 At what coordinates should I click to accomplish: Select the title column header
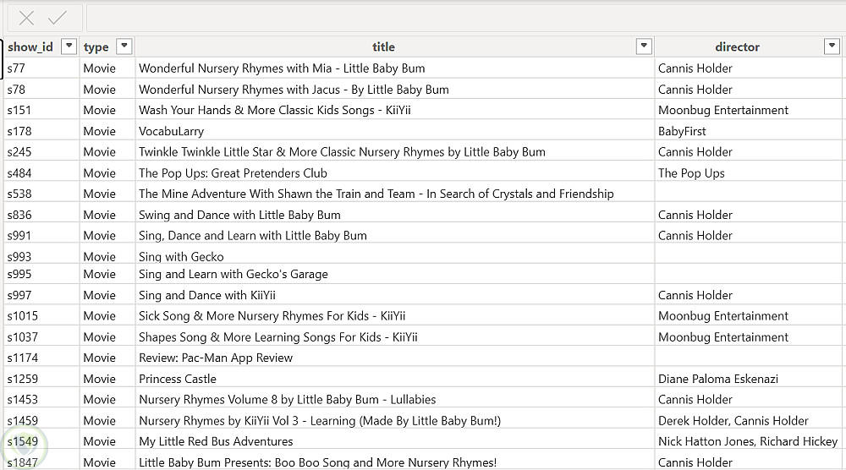(x=383, y=46)
